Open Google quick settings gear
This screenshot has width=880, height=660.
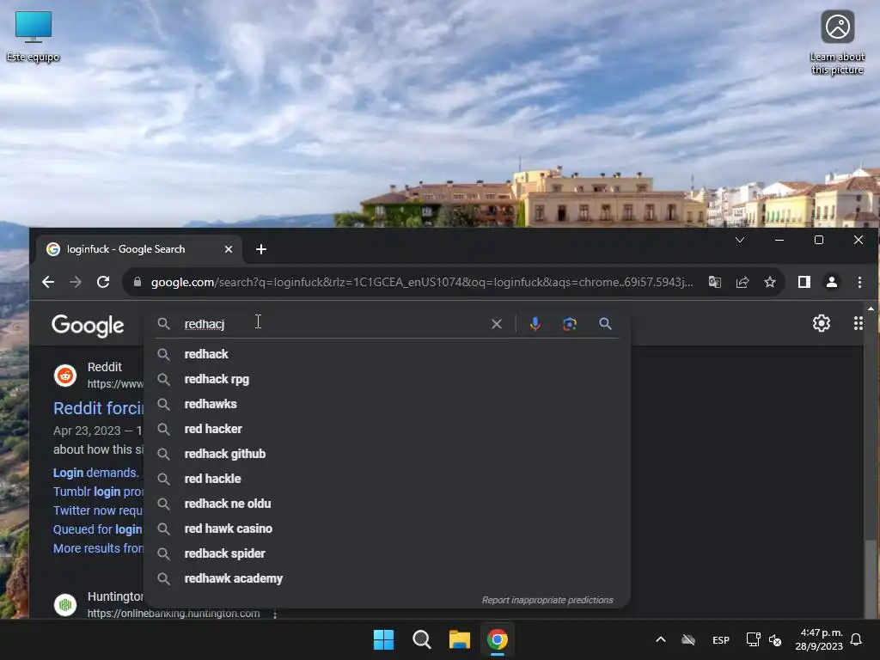point(822,323)
